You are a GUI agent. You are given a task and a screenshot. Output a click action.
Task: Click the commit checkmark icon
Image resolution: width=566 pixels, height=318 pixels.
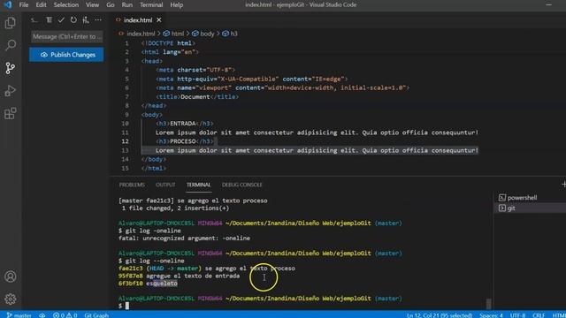click(61, 19)
